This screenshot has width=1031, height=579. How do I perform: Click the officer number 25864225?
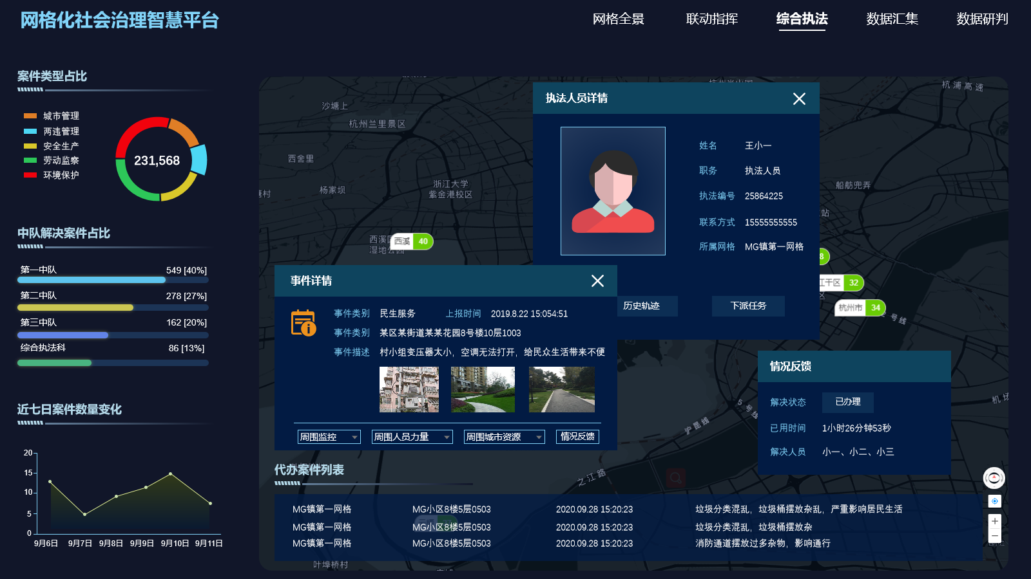click(x=764, y=196)
